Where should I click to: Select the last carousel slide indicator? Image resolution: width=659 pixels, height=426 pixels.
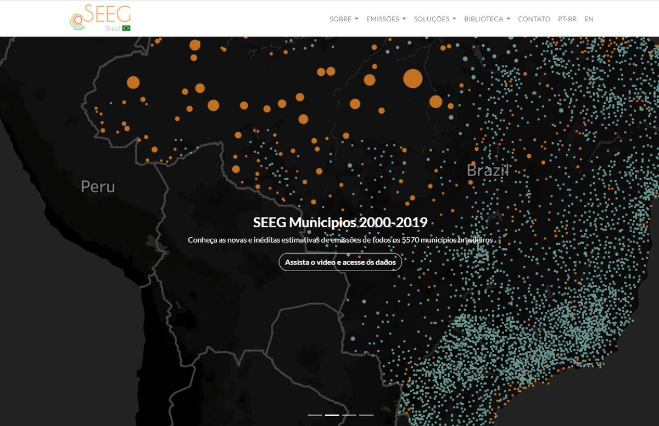366,415
